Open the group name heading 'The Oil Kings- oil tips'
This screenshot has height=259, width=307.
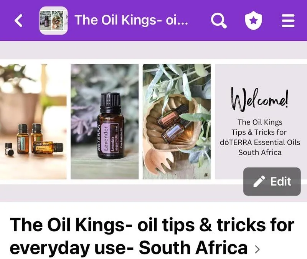[152, 225]
